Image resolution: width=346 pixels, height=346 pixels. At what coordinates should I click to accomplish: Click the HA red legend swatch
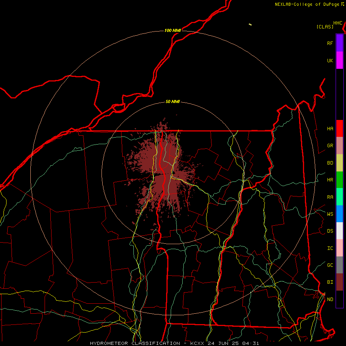pos(339,128)
